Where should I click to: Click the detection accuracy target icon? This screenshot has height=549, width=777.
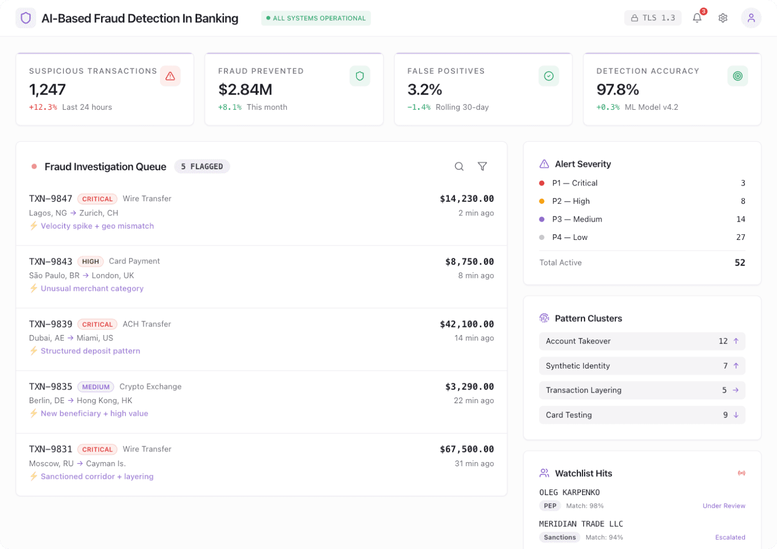pos(737,76)
